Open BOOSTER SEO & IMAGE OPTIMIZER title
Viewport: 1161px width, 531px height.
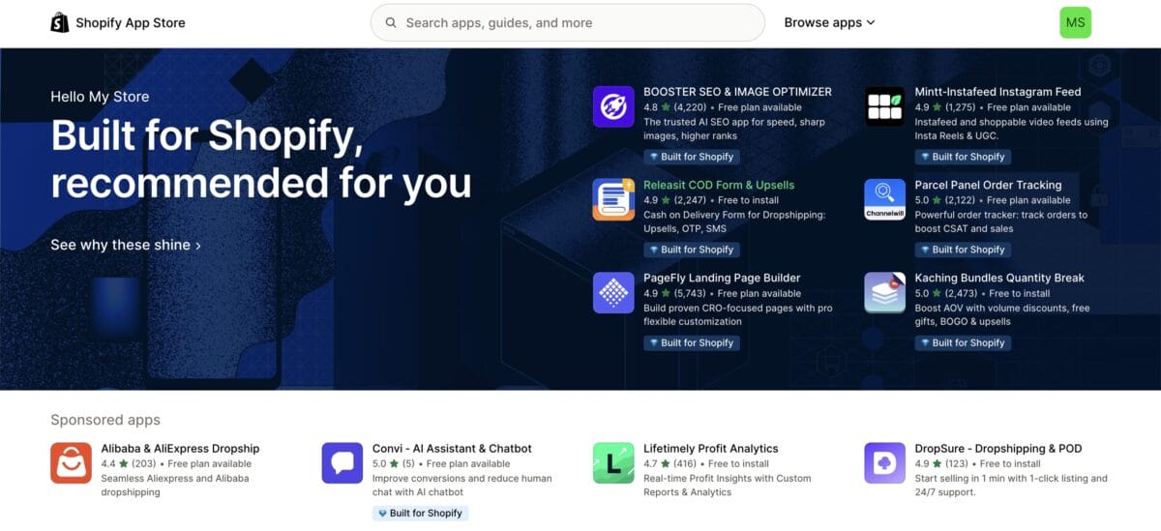pyautogui.click(x=737, y=92)
